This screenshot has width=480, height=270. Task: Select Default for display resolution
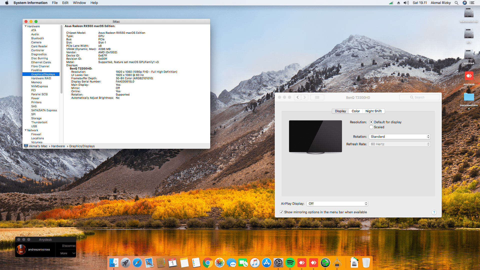(x=371, y=122)
